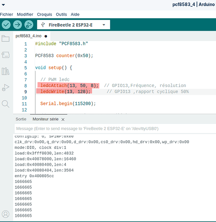
Task: Click the pcf8583_4 | Arduino window title
Action: point(193,4)
